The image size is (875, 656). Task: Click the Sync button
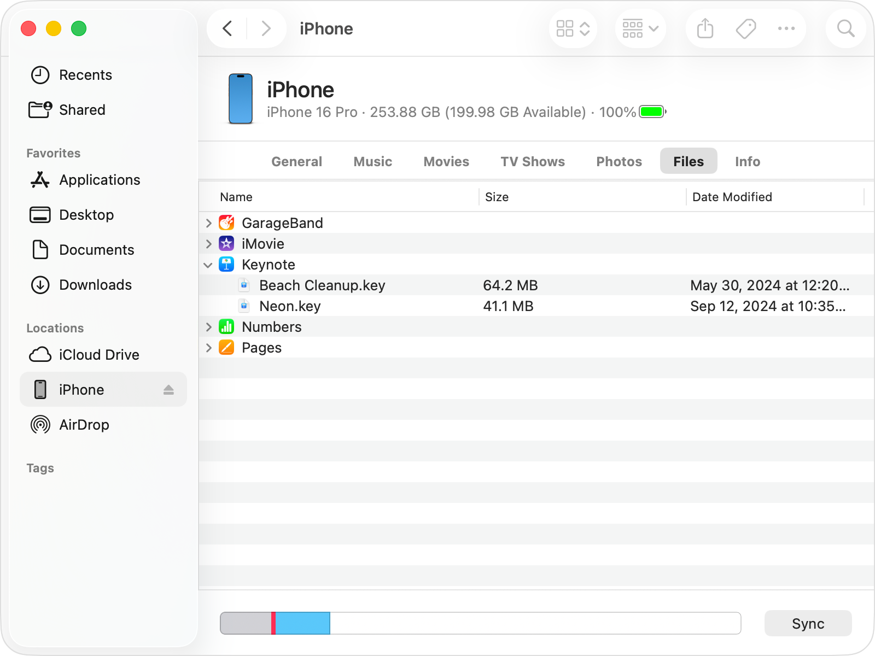[x=808, y=623]
